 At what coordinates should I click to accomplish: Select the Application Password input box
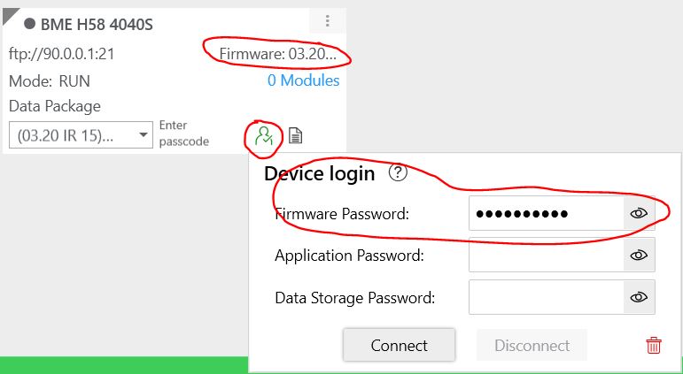pyautogui.click(x=547, y=255)
